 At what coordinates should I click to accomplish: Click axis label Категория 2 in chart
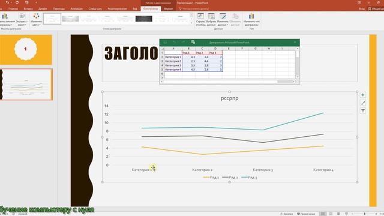(202, 170)
